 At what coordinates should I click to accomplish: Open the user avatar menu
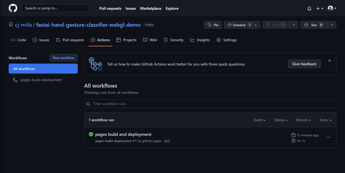(332, 8)
